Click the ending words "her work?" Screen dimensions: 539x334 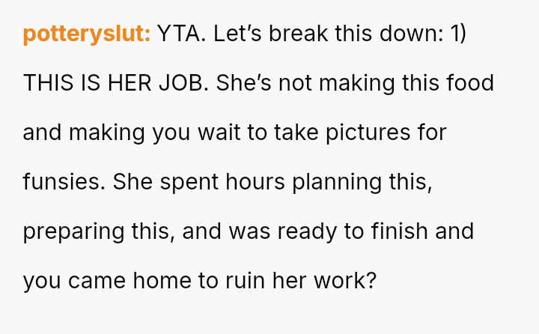[329, 281]
